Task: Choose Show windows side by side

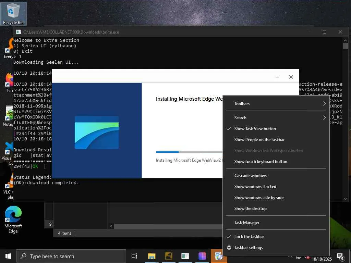Action: coord(276,198)
